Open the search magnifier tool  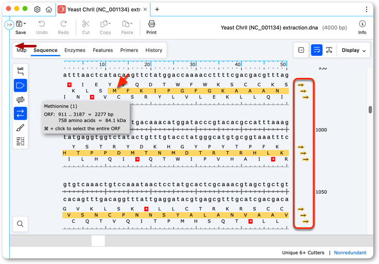[20, 224]
